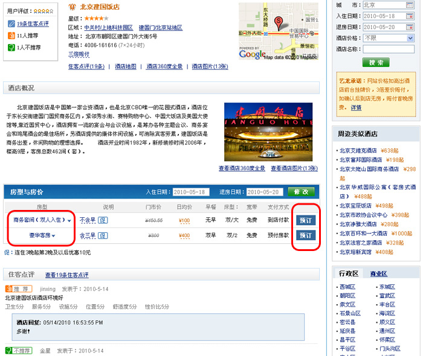Open 住客点评(19条) link

click(x=86, y=66)
